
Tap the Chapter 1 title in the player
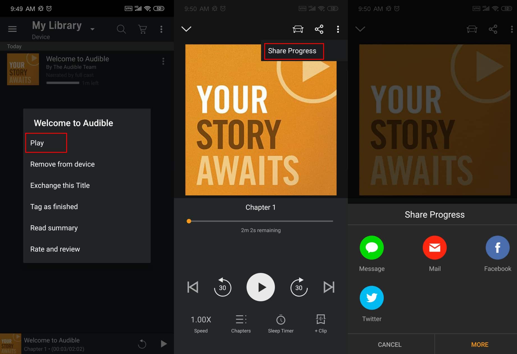[x=261, y=207]
